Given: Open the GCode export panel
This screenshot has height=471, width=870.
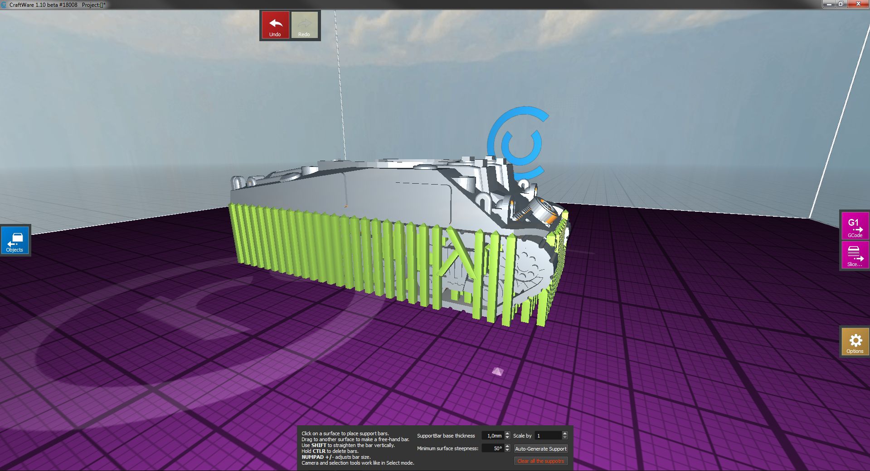Looking at the screenshot, I should coord(855,225).
